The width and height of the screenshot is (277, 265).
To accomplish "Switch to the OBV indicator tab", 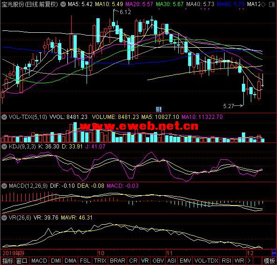I will click(x=158, y=261).
